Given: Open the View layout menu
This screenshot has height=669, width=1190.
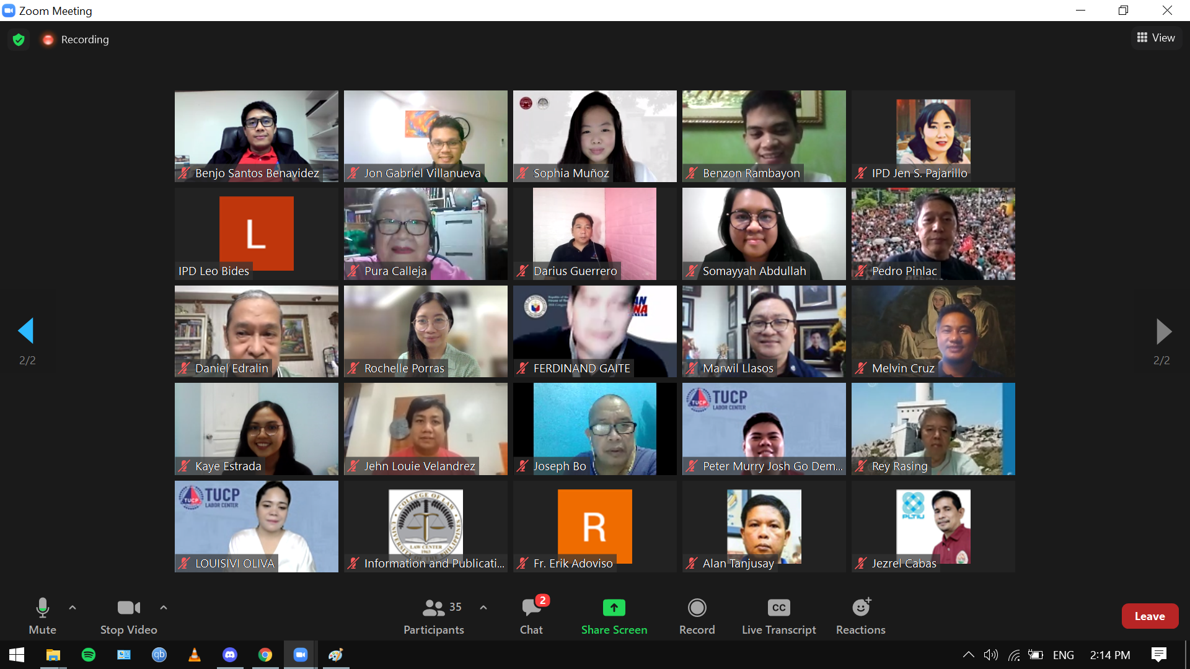Looking at the screenshot, I should (1156, 38).
